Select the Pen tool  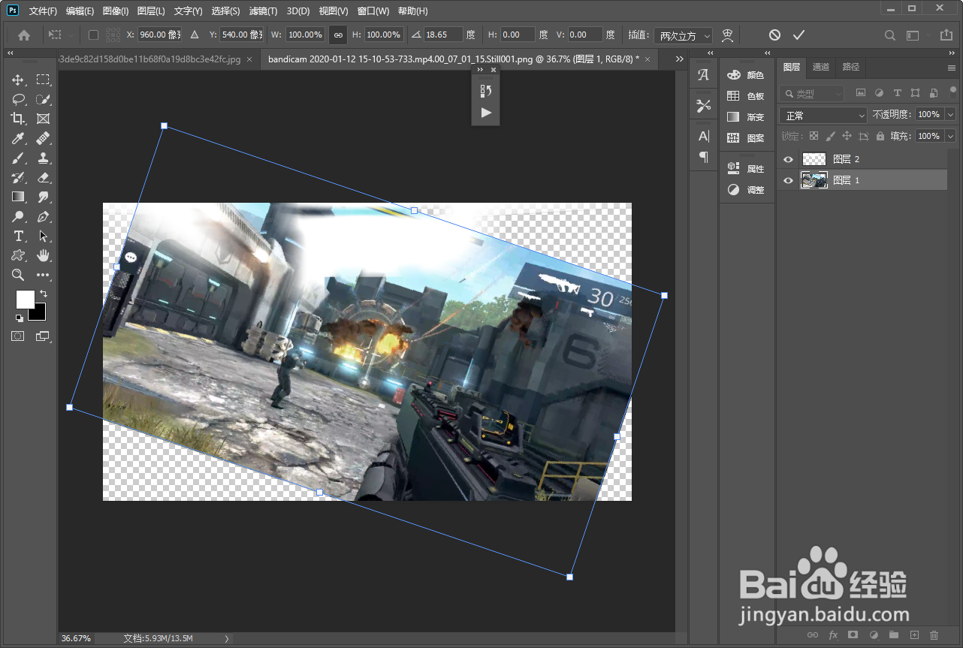pos(44,216)
